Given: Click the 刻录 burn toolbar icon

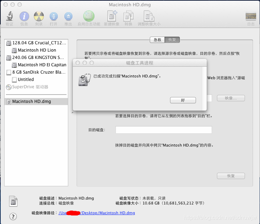Looking at the screenshot, I should [x=39, y=16].
